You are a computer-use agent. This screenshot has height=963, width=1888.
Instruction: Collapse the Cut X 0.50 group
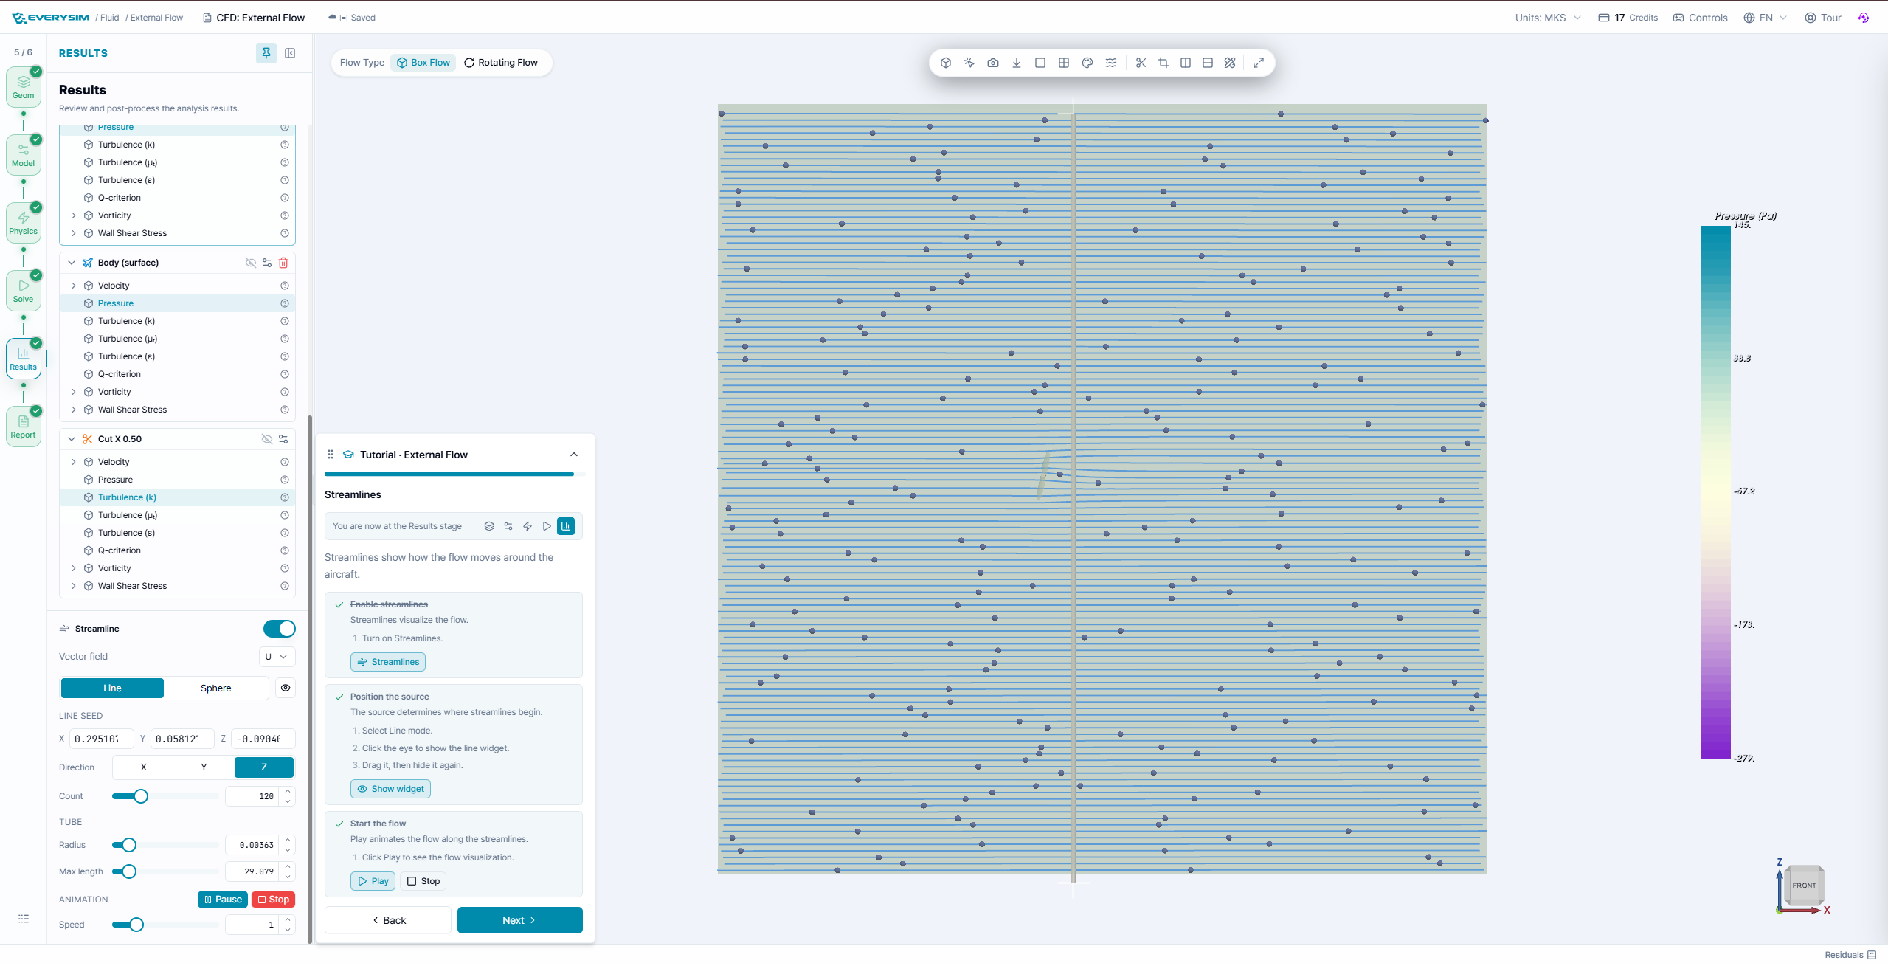pyautogui.click(x=72, y=439)
